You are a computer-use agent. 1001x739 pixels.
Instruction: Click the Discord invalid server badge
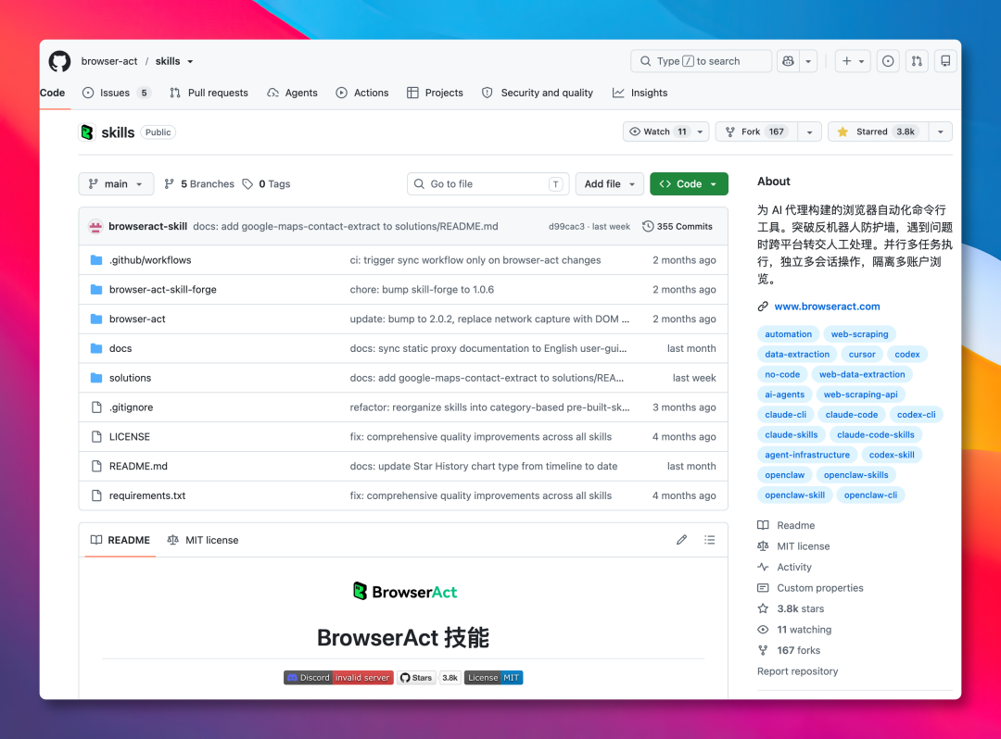pyautogui.click(x=338, y=678)
